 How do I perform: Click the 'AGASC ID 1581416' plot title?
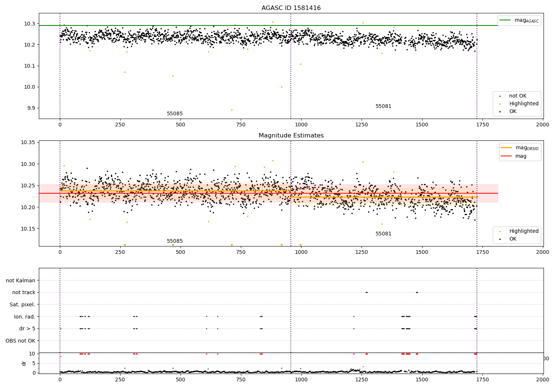click(x=291, y=8)
